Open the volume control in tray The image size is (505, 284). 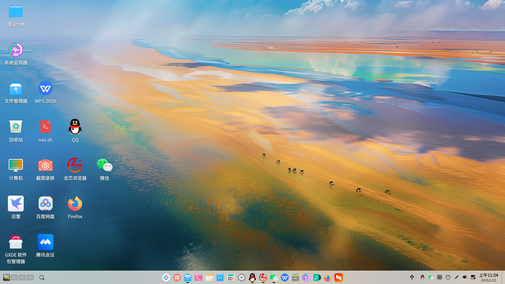[465, 277]
